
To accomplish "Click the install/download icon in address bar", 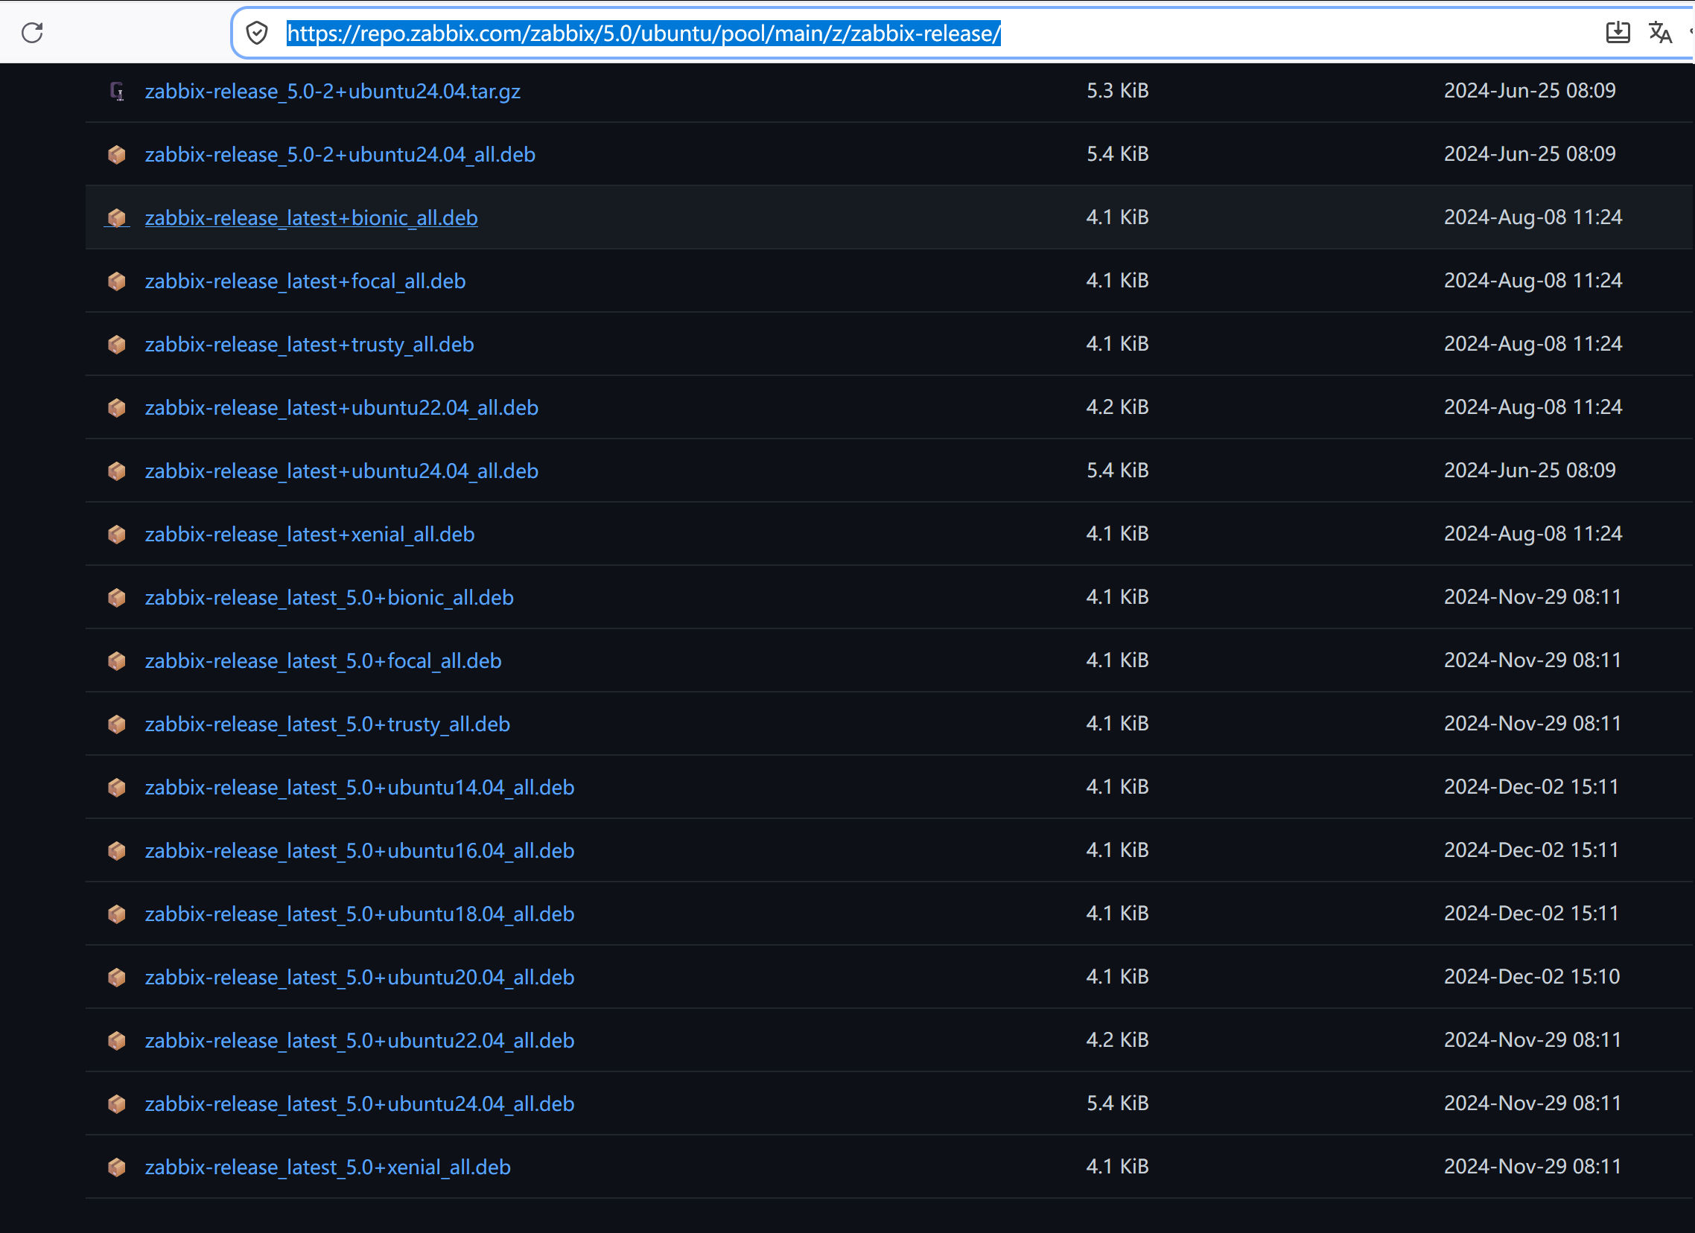I will pos(1618,32).
